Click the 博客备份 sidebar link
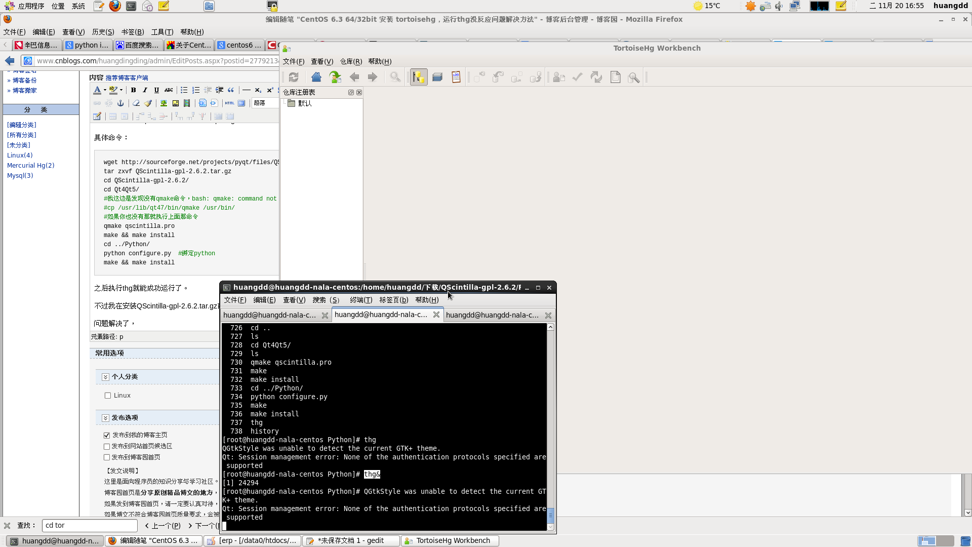The width and height of the screenshot is (972, 547). coord(24,81)
